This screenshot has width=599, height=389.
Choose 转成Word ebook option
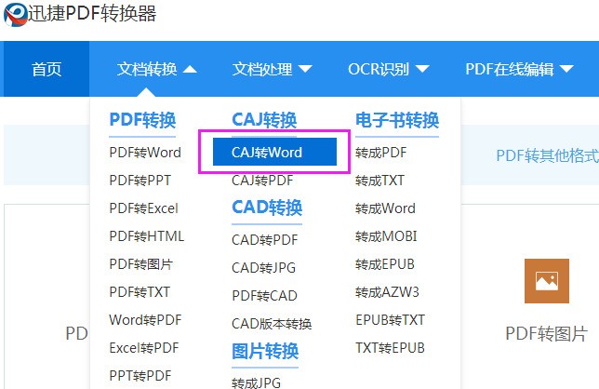pos(385,208)
